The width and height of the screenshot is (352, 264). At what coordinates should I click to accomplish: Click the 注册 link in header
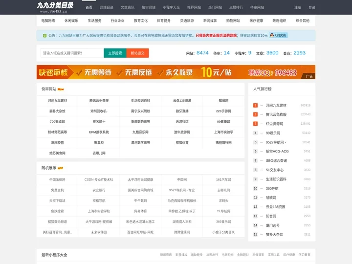click(x=298, y=7)
